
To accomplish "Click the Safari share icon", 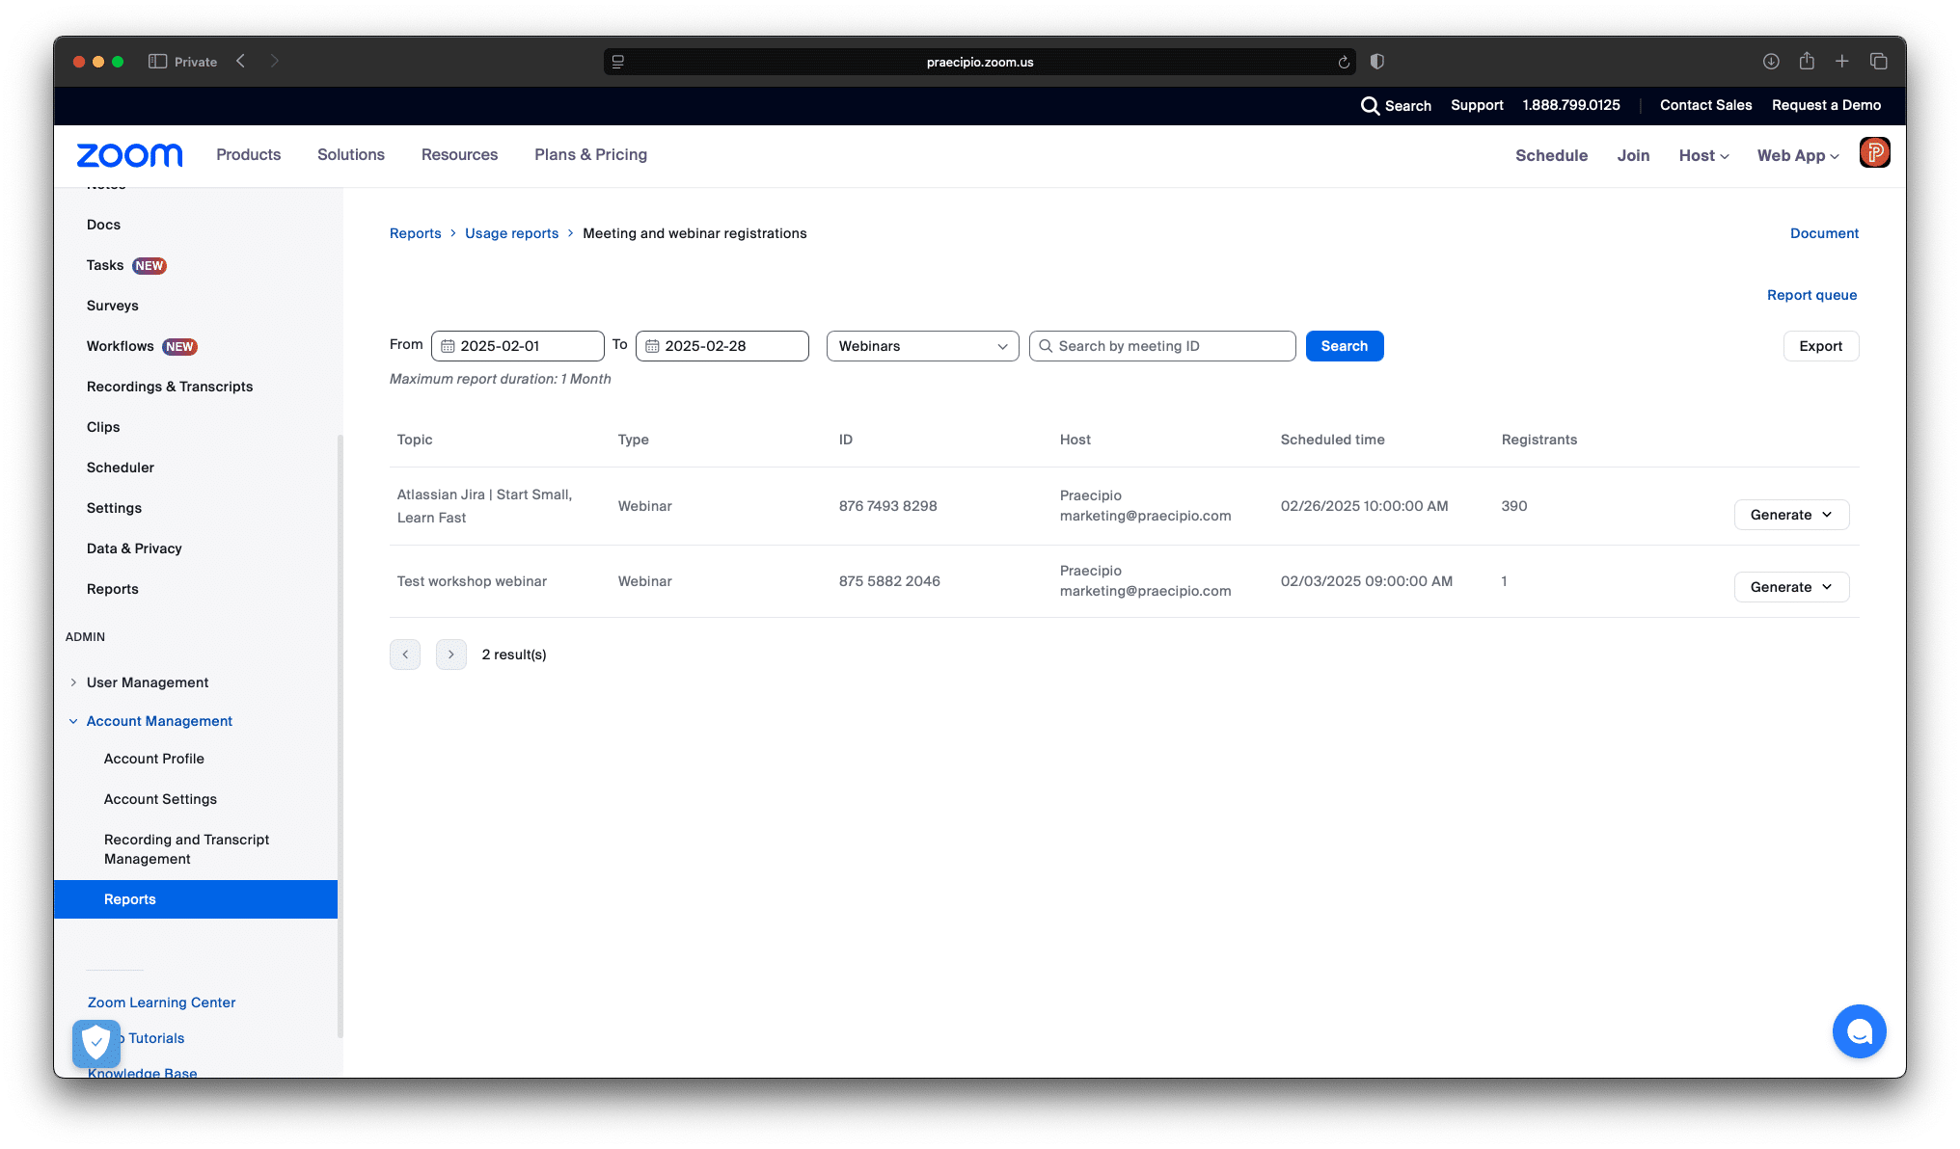I will pos(1807,62).
